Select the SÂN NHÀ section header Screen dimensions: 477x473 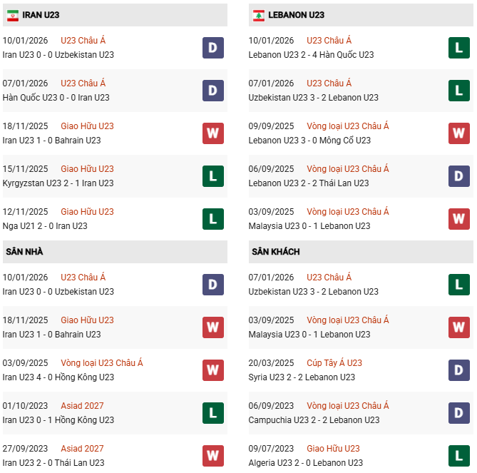pos(26,252)
